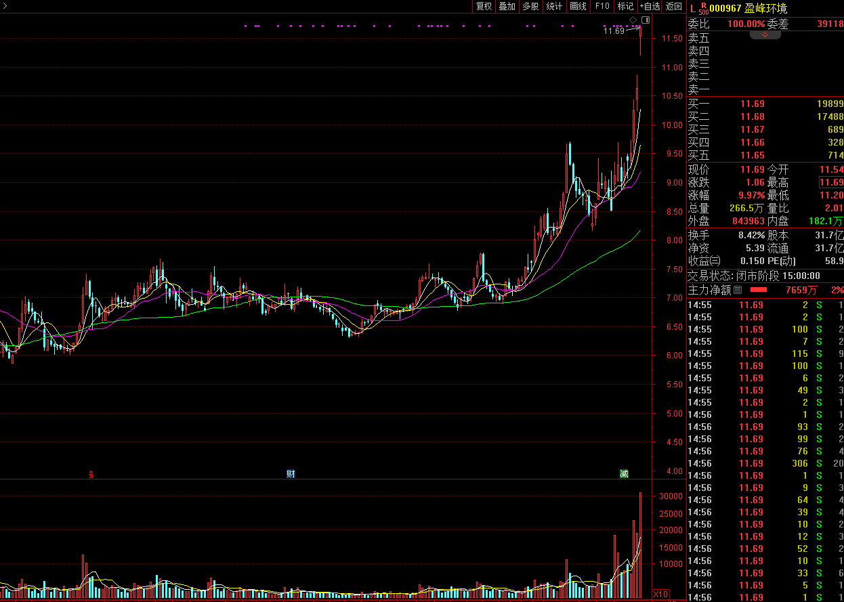Click the X10 volume scale indicator
The width and height of the screenshot is (844, 602).
pos(660,595)
